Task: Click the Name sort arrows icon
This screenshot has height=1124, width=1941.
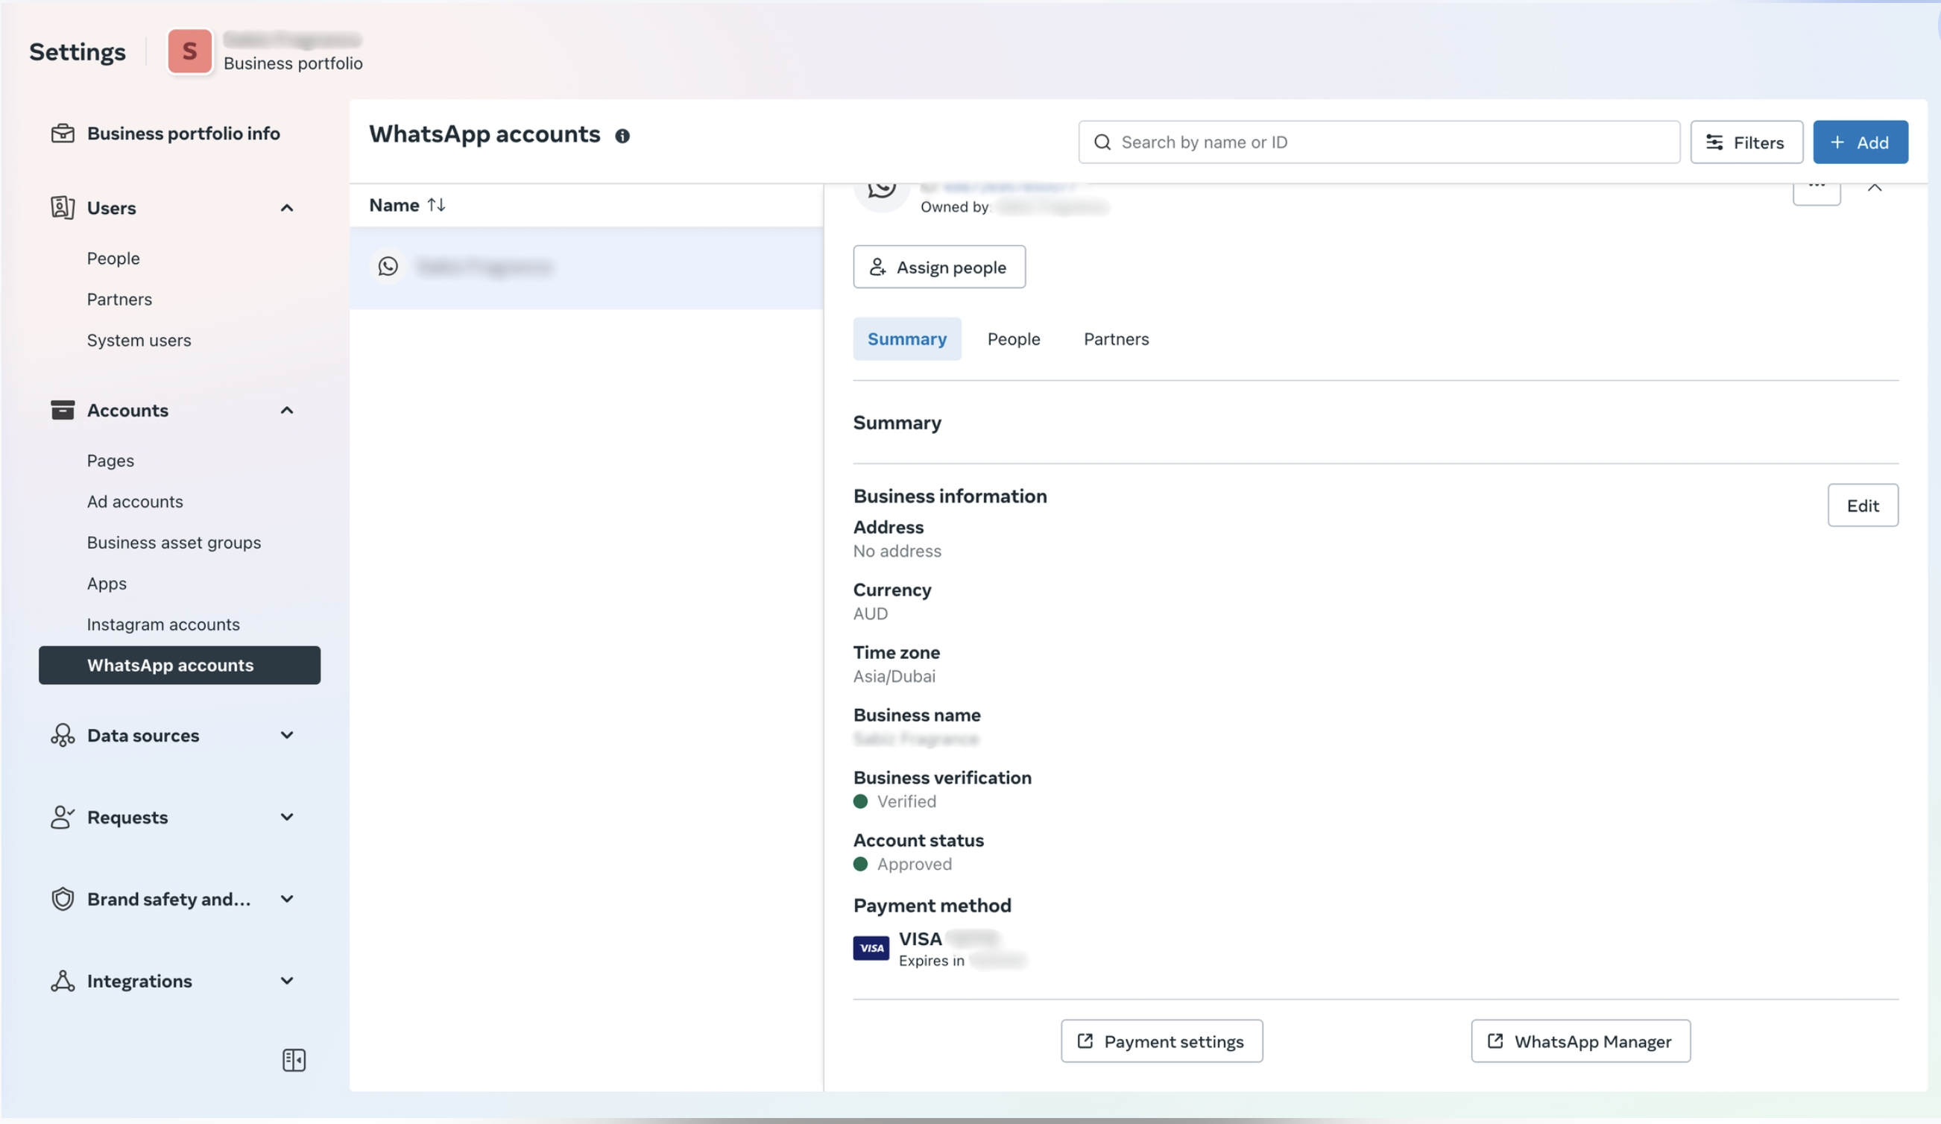Action: (437, 205)
